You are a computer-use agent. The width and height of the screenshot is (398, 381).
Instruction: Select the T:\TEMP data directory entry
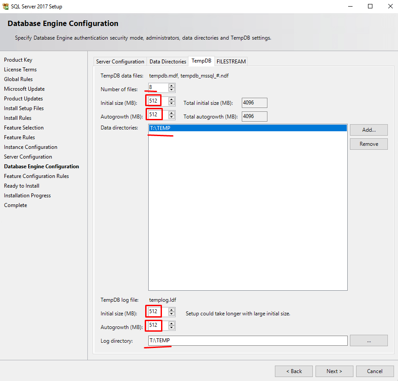click(247, 128)
